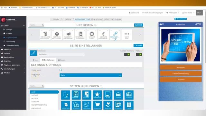
Task: Switch to the Links tab
Action: point(36,60)
